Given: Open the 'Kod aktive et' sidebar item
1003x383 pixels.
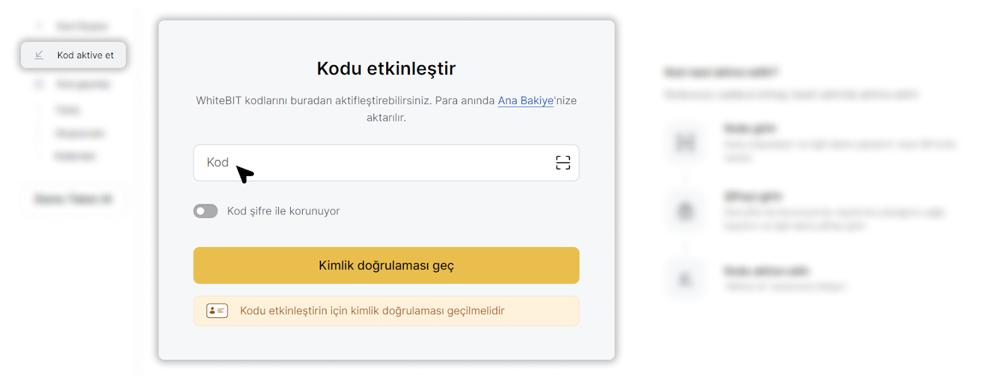Looking at the screenshot, I should click(85, 55).
